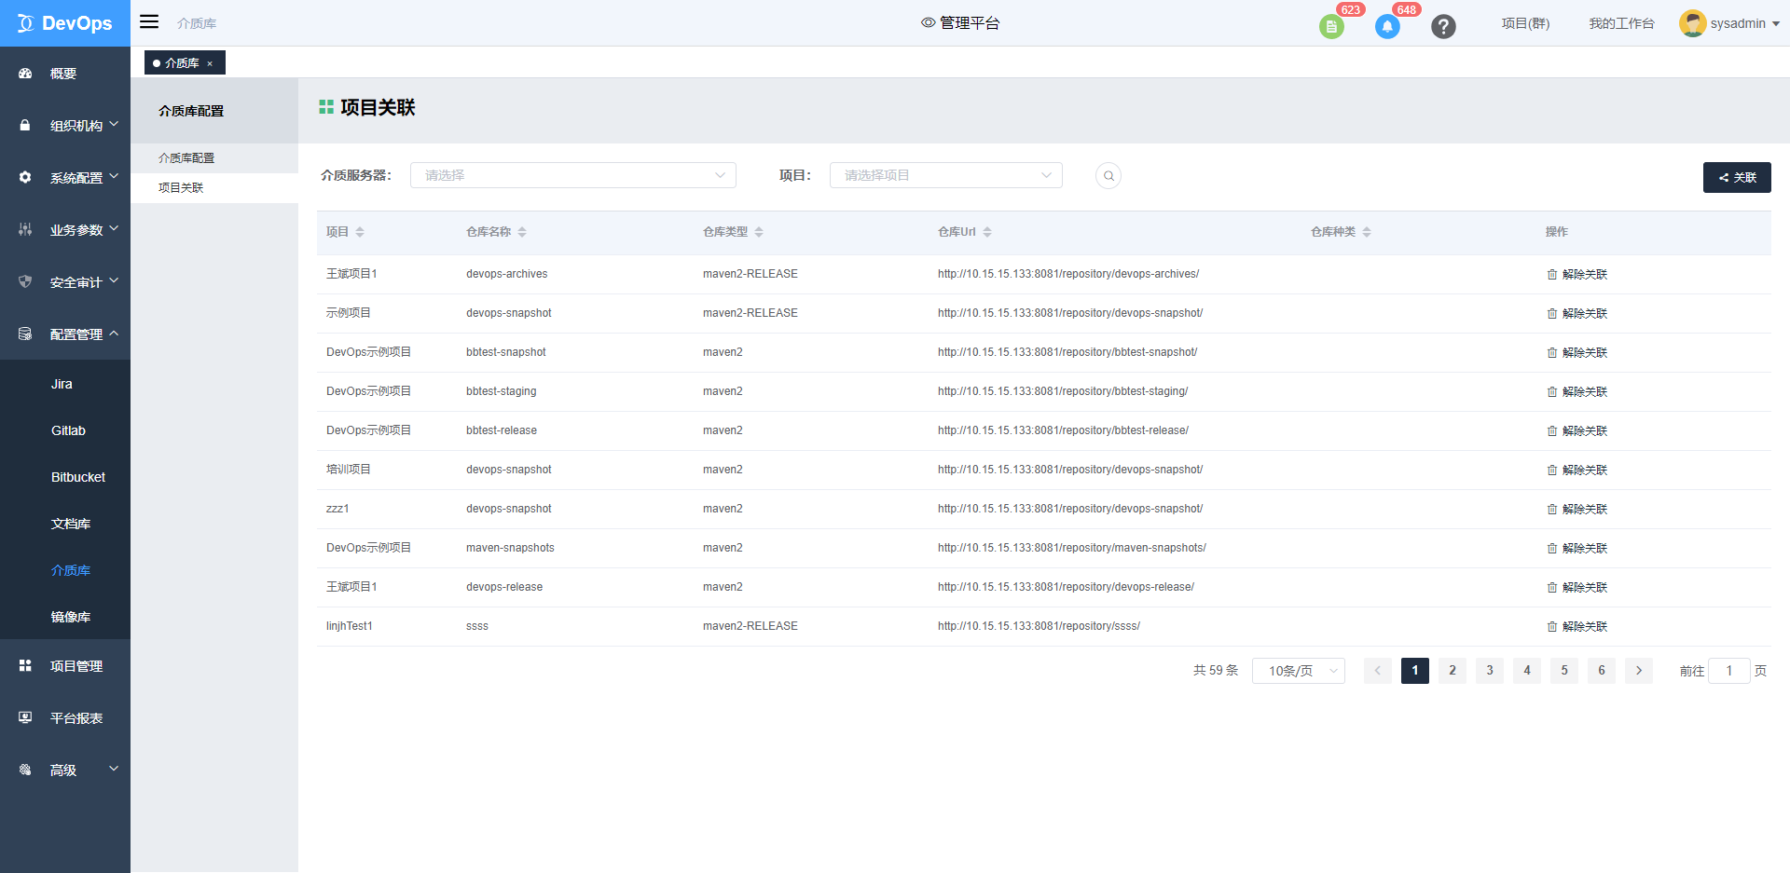Open 概要 overview in sidebar
The height and width of the screenshot is (873, 1790).
65,74
